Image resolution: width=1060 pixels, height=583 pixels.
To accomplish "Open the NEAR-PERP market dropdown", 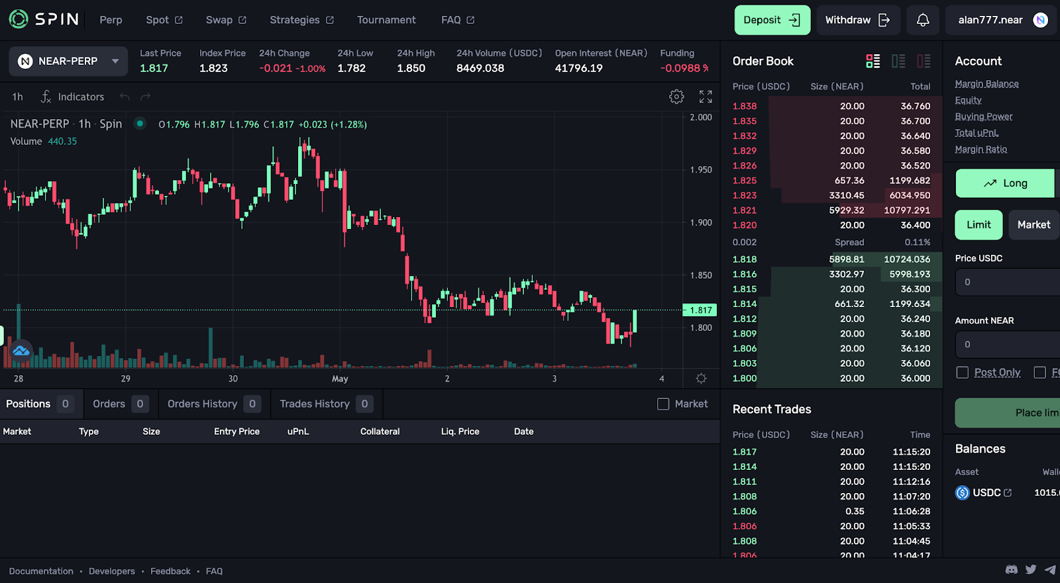I will 68,62.
